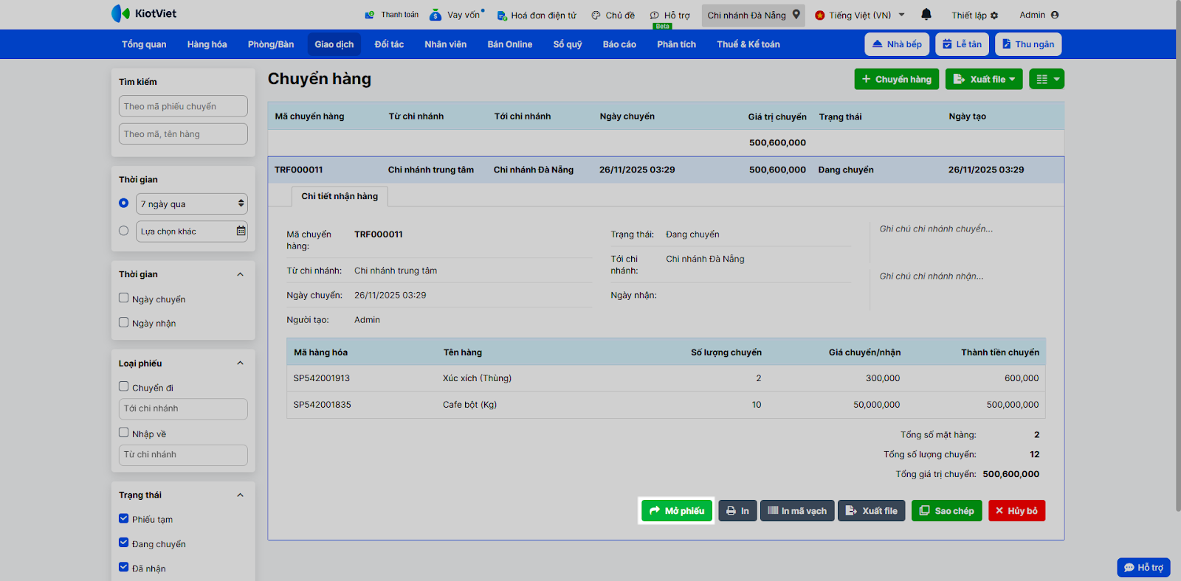Open Hoá đơn điện tử icon
This screenshot has width=1181, height=581.
502,15
